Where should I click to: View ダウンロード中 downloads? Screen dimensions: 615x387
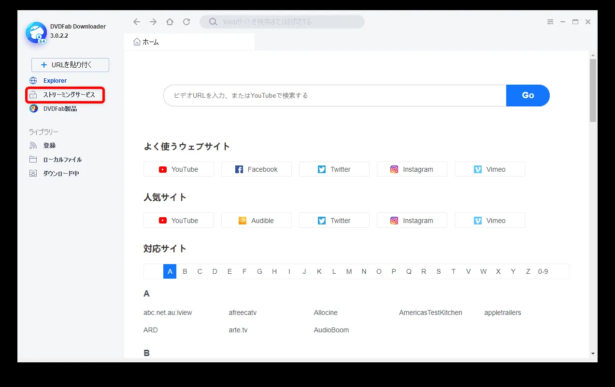61,173
